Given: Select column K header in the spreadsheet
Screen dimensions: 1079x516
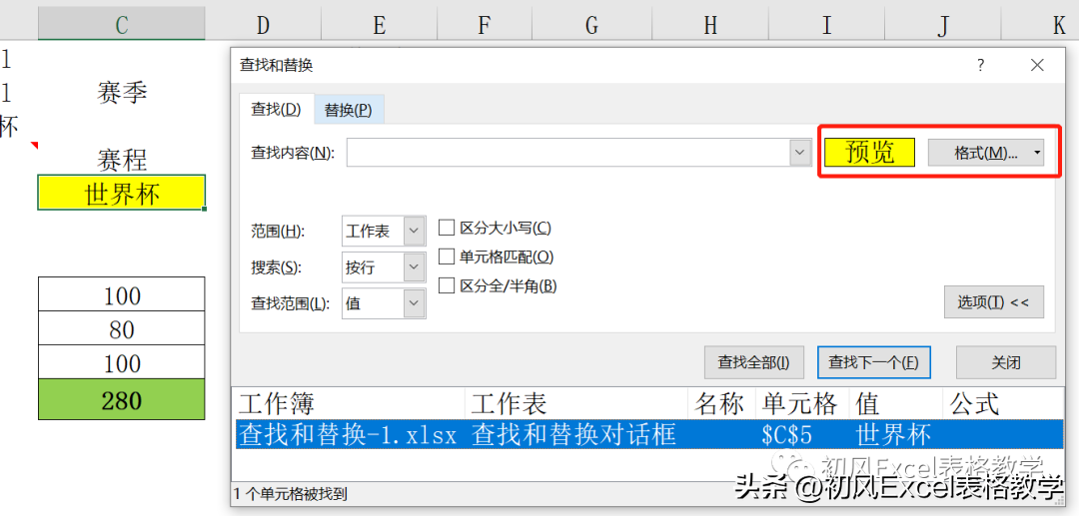Looking at the screenshot, I should click(x=1040, y=25).
